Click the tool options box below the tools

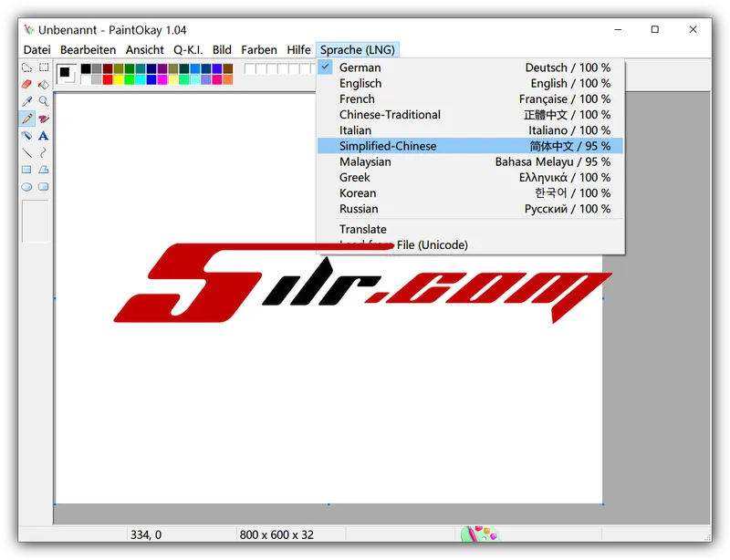36,221
